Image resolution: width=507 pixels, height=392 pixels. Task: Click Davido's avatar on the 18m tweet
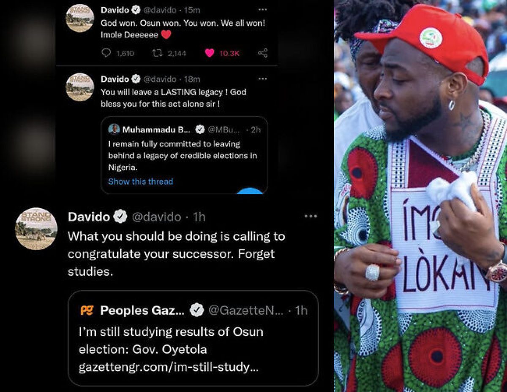pyautogui.click(x=80, y=87)
